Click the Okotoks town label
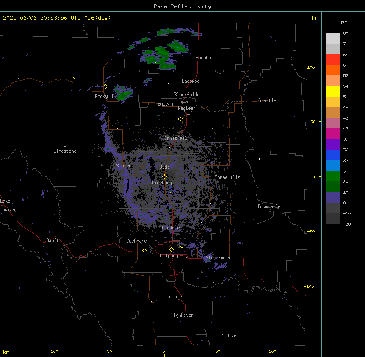 point(174,297)
